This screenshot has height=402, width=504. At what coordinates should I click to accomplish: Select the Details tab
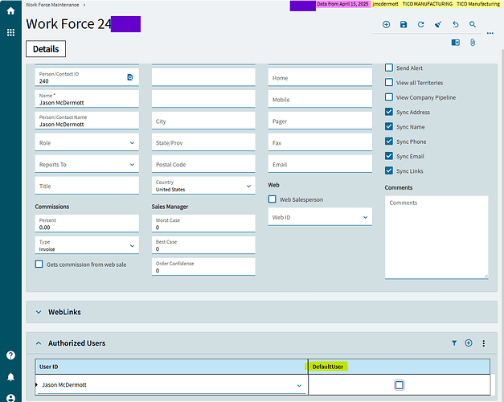(46, 49)
